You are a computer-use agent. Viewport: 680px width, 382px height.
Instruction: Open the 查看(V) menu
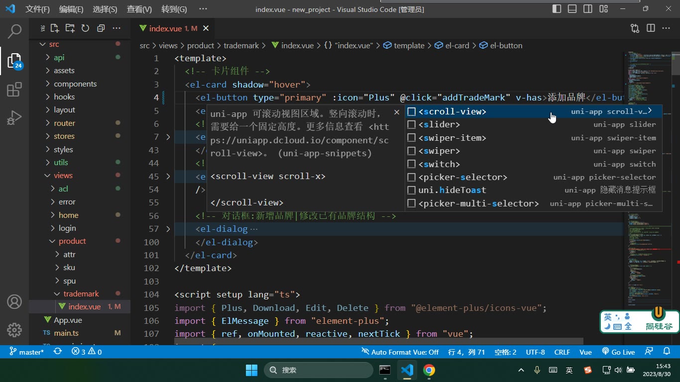(x=139, y=9)
